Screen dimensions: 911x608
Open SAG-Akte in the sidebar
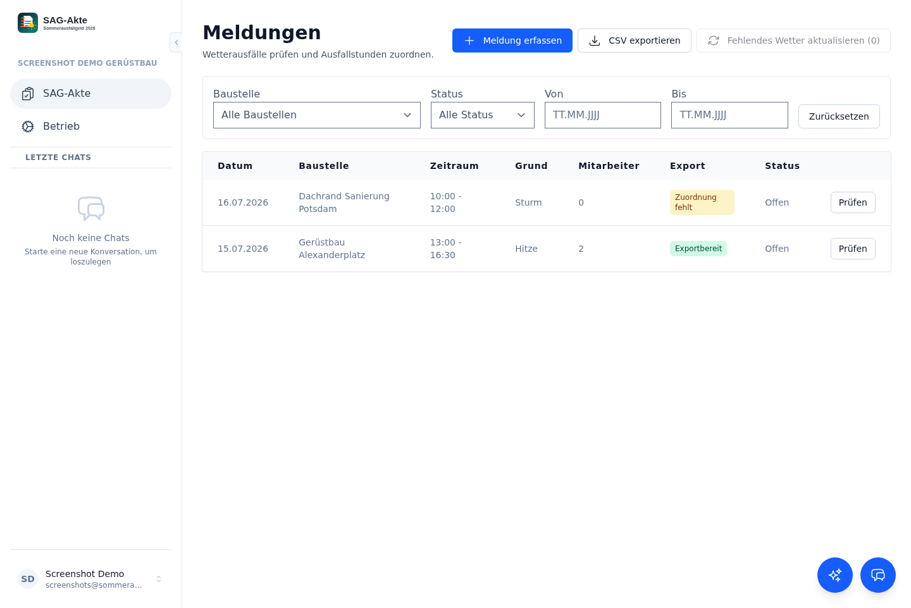(x=90, y=94)
